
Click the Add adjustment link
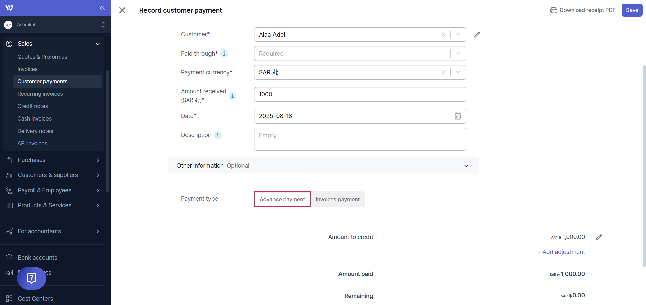coord(561,252)
